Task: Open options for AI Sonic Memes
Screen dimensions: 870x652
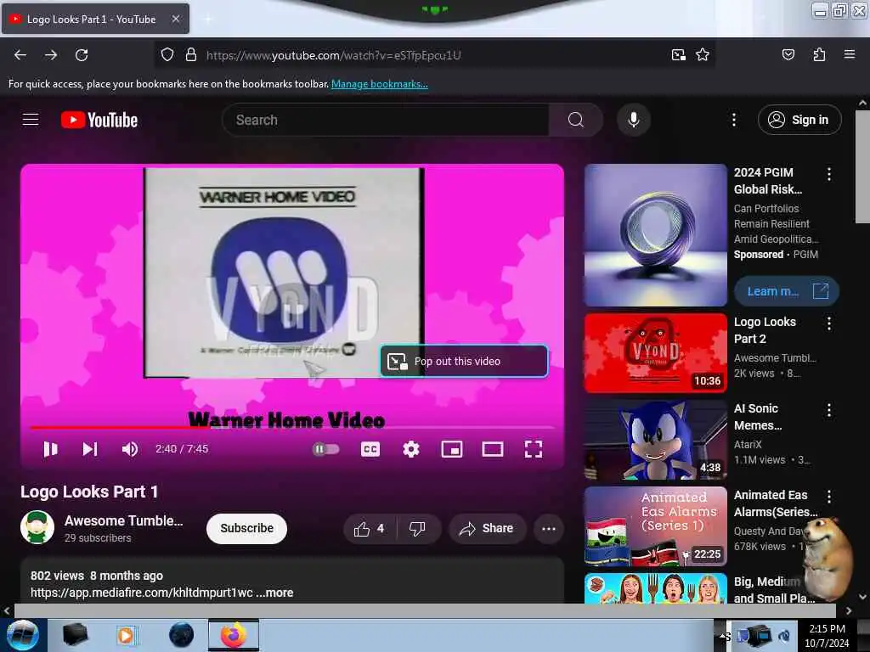Action: point(829,410)
